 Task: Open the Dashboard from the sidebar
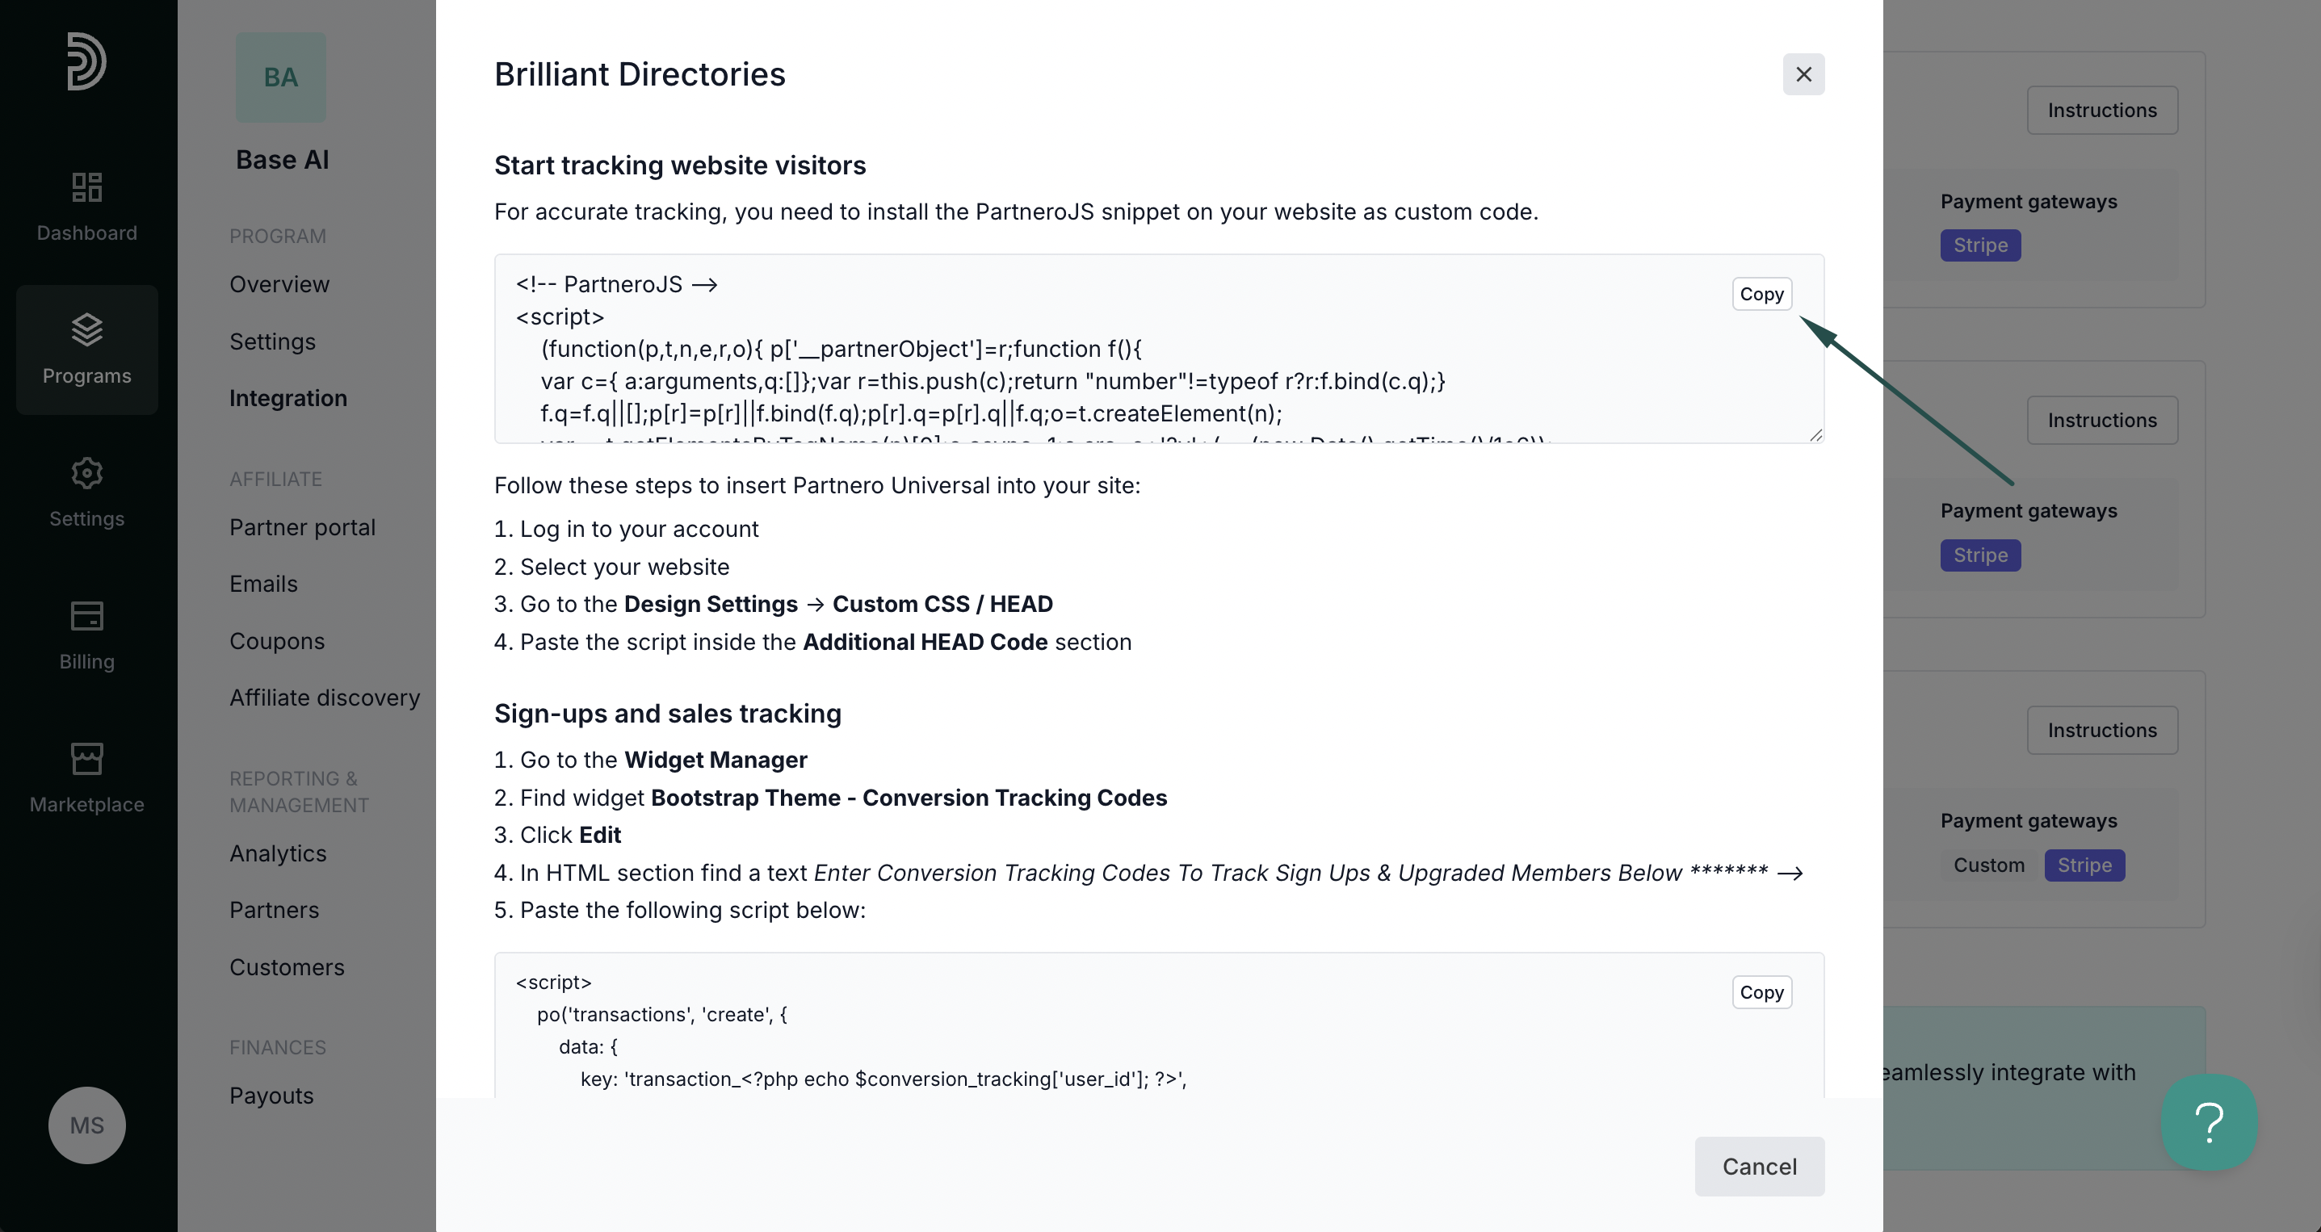pyautogui.click(x=86, y=207)
